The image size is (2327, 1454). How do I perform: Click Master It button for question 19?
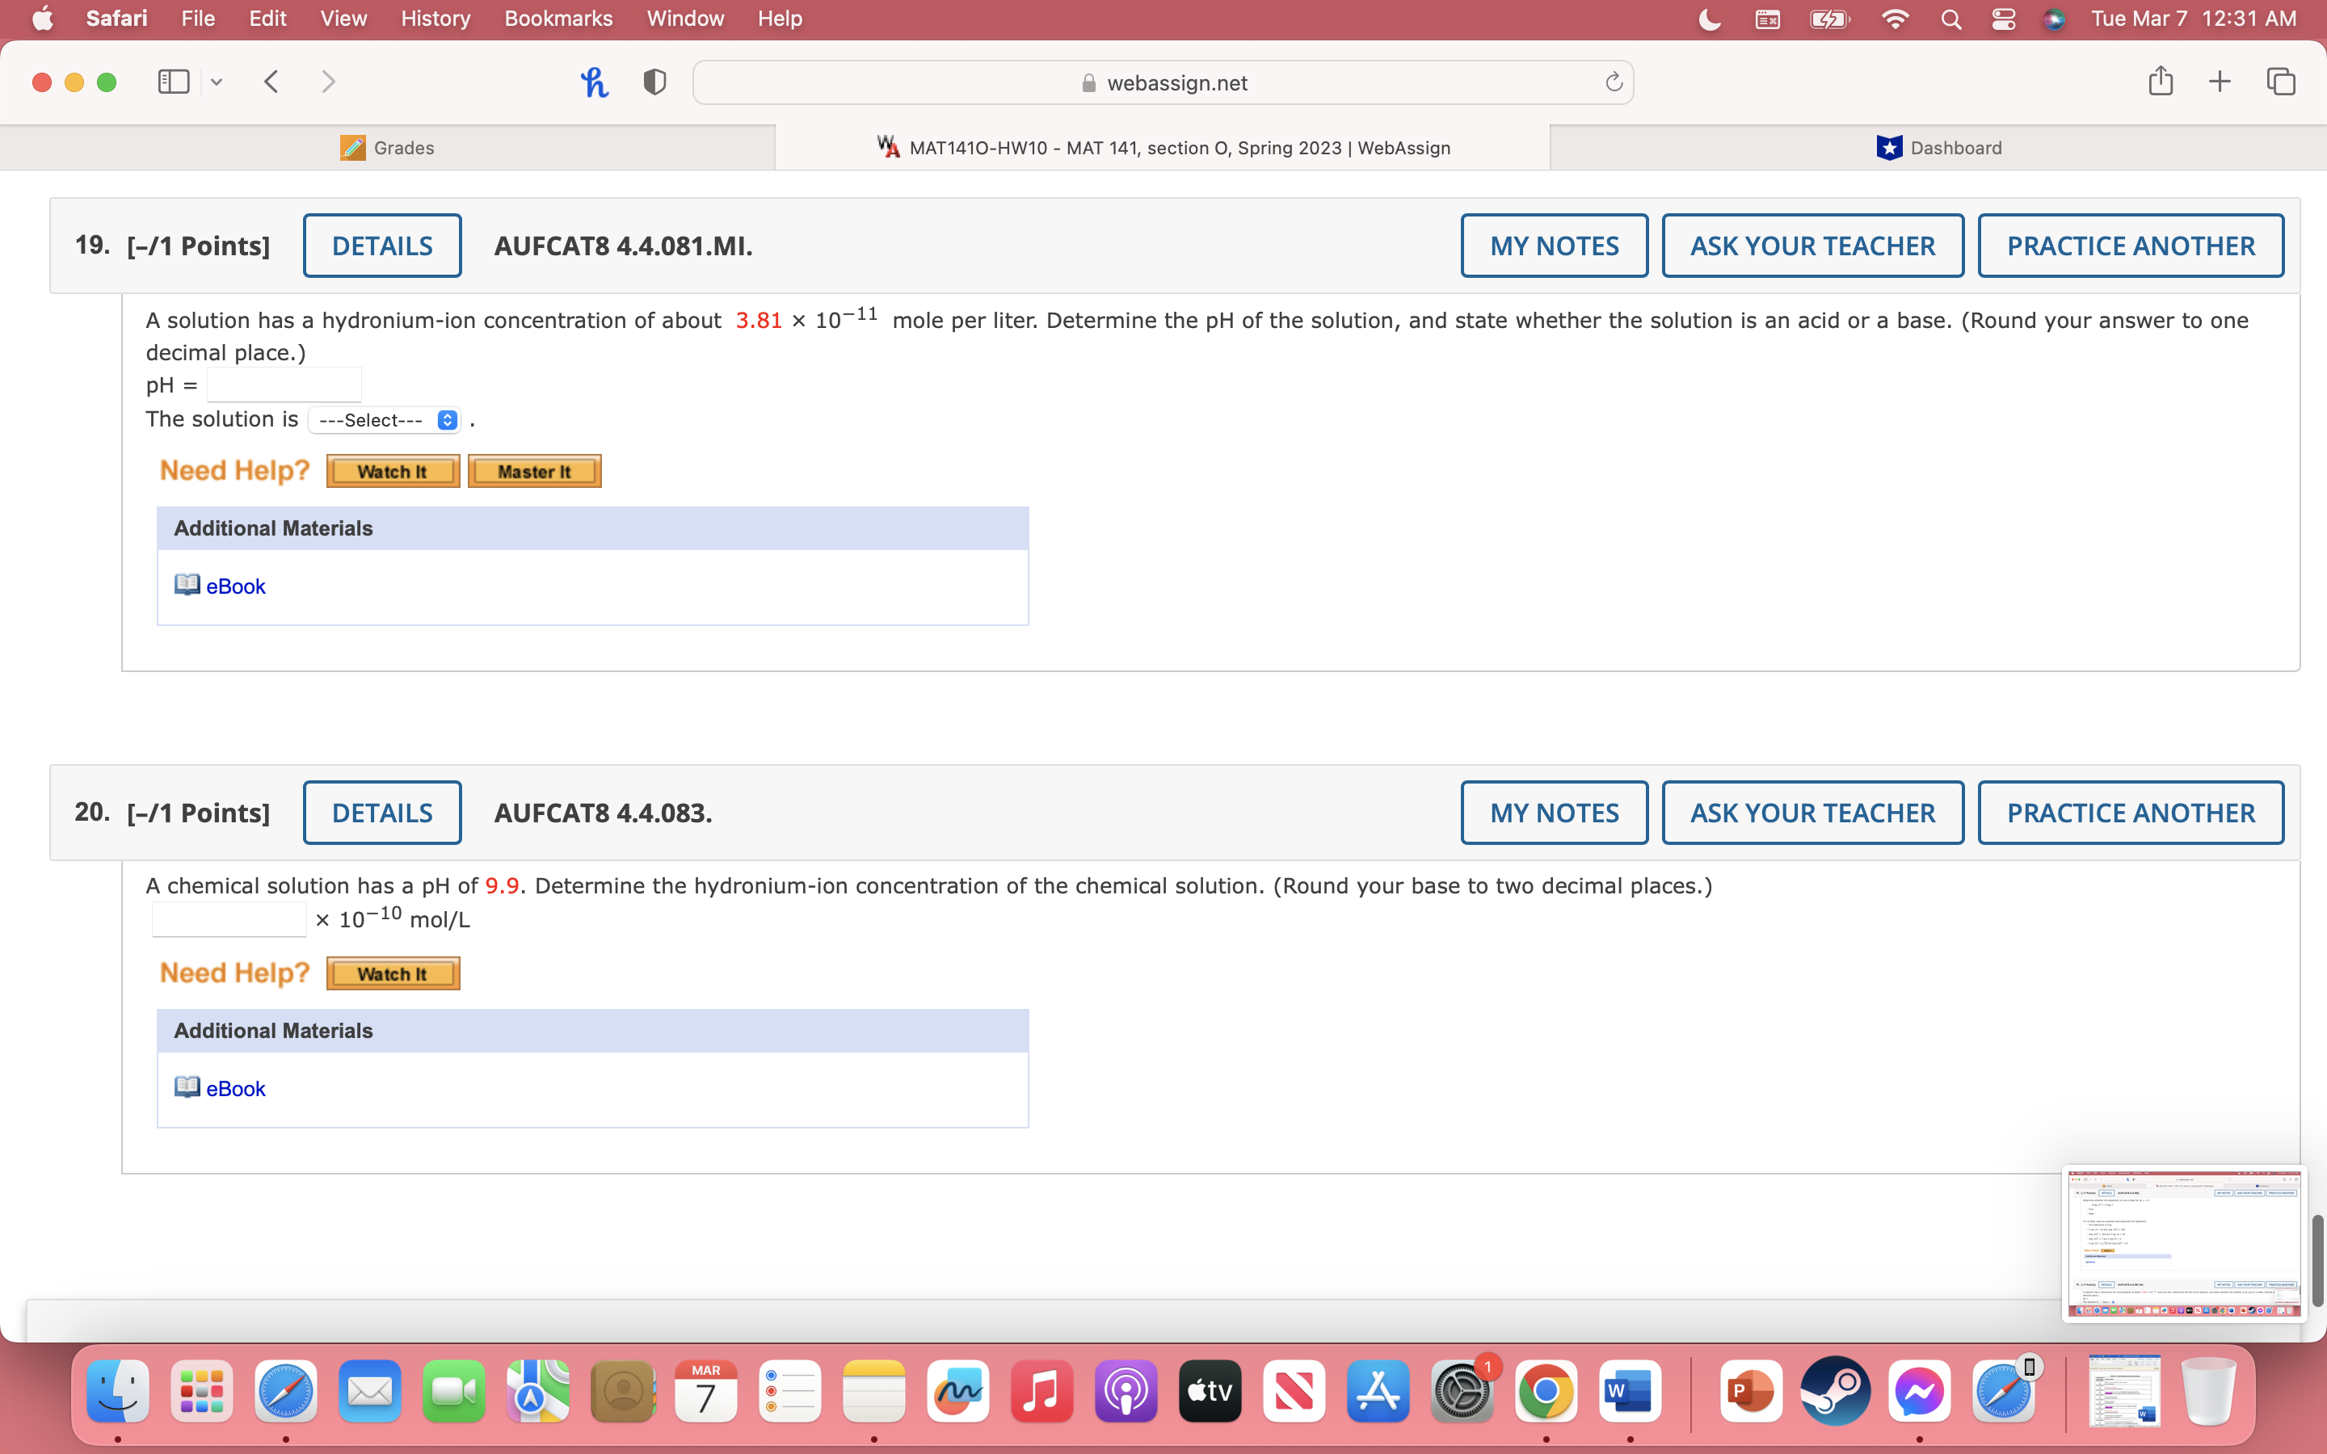click(533, 471)
